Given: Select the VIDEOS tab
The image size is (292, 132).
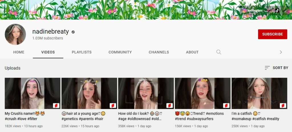Looking at the screenshot, I should click(48, 52).
